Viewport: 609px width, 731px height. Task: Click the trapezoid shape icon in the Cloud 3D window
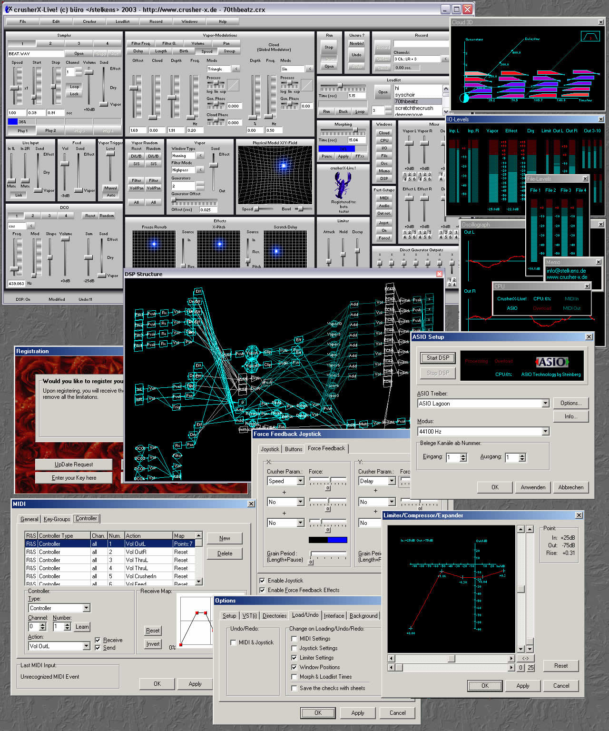pos(590,37)
